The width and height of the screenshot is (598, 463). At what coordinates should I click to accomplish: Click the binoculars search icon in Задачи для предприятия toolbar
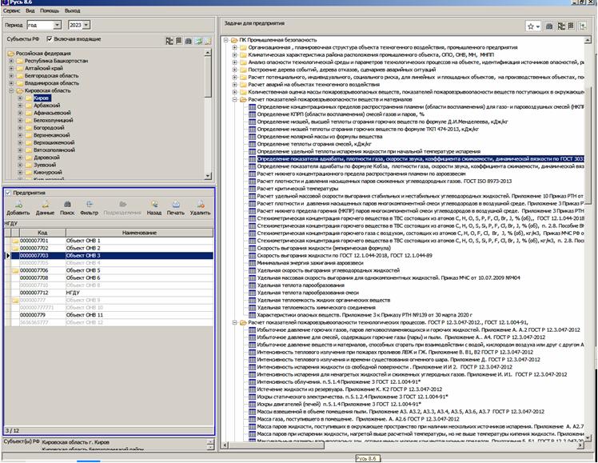click(549, 26)
